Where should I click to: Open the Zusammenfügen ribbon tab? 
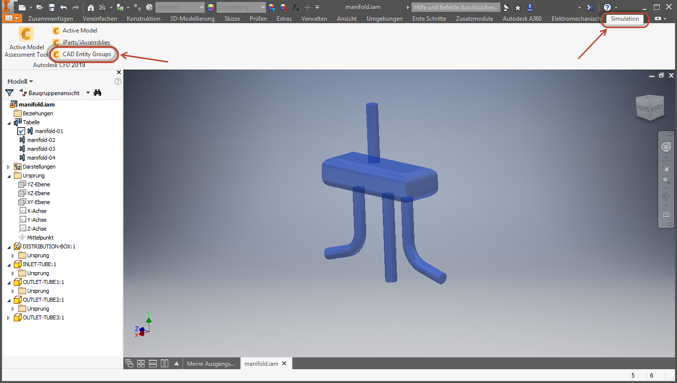50,19
